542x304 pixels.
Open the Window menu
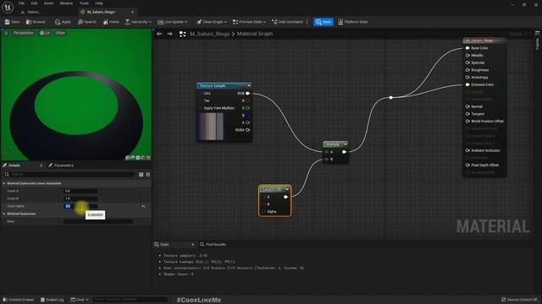click(x=66, y=3)
